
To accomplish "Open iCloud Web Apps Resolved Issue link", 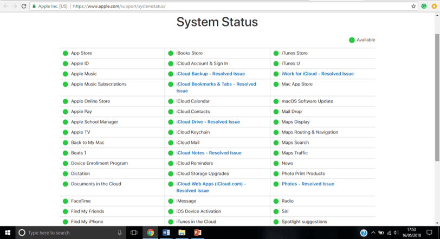I will coord(211,187).
